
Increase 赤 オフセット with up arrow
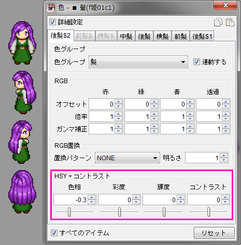(x=118, y=102)
